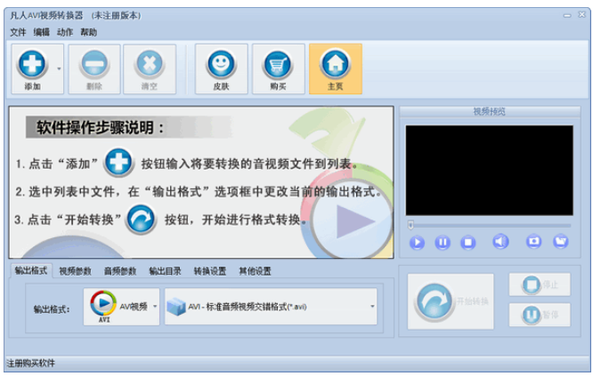The image size is (593, 376).
Task: Play video in the preview panel
Action: [417, 242]
